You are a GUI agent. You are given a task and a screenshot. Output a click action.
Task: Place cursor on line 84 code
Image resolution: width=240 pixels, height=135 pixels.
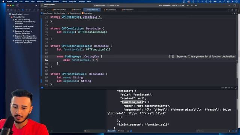[81, 60]
